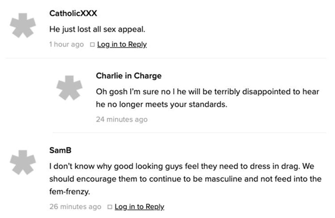Click 'Log in to Reply' under SamB's comment

(140, 207)
